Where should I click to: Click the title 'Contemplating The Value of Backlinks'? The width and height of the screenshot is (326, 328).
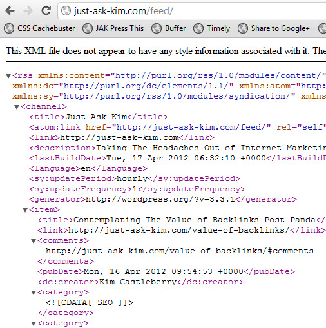pos(182,220)
